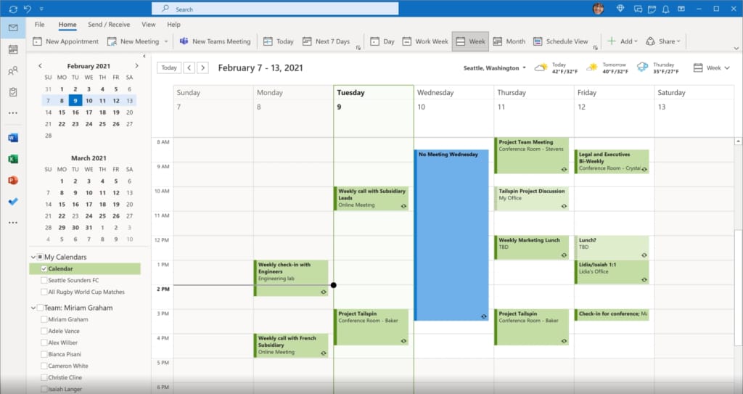Screen dimensions: 743x394
Task: Enable the Seattle Sounders FC calendar
Action: click(45, 280)
